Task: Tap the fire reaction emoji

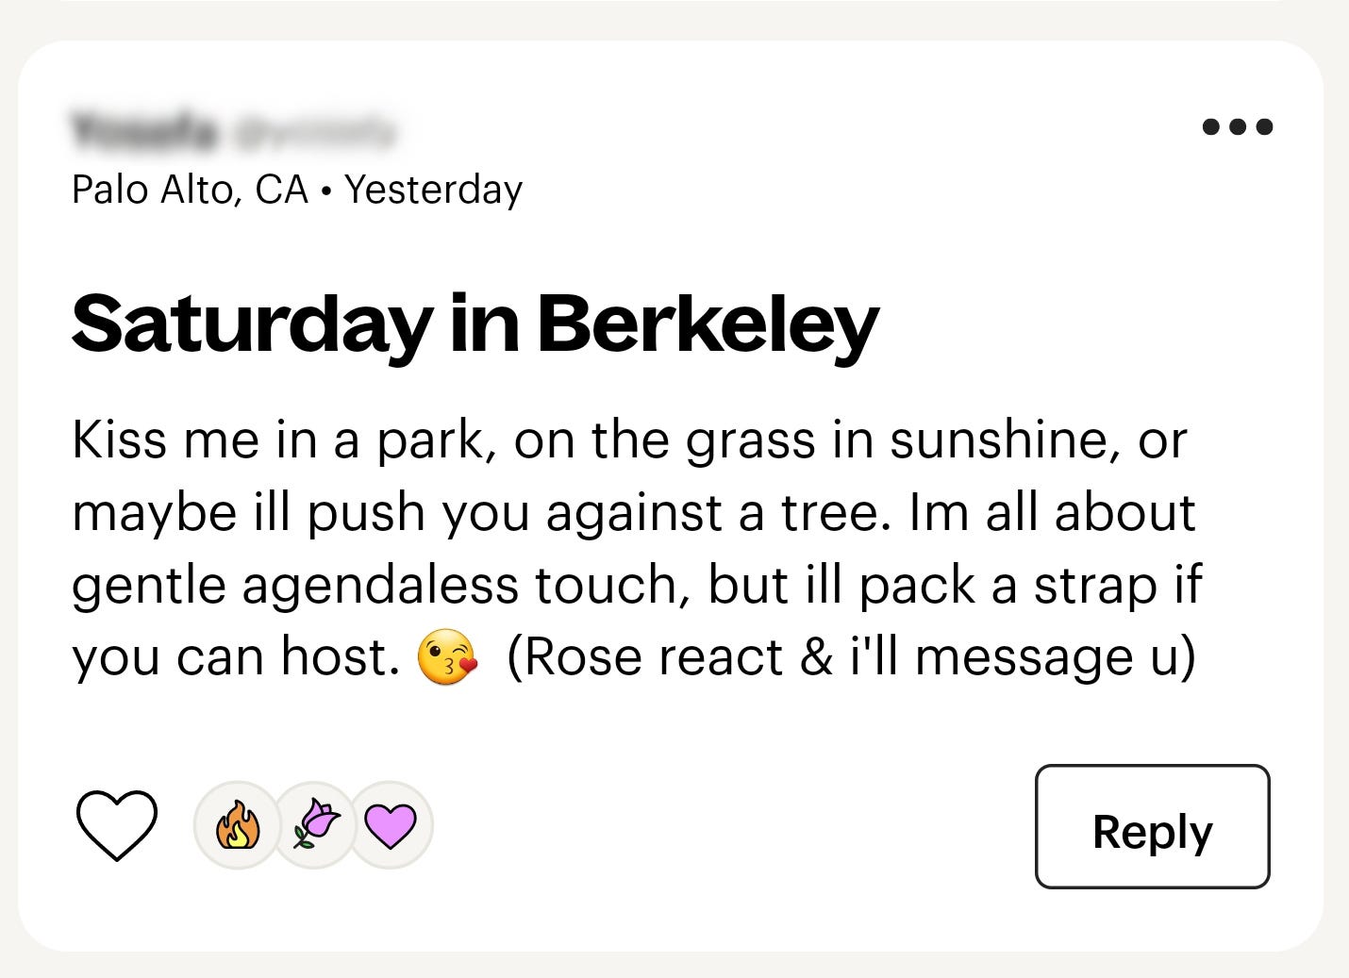Action: 237,825
